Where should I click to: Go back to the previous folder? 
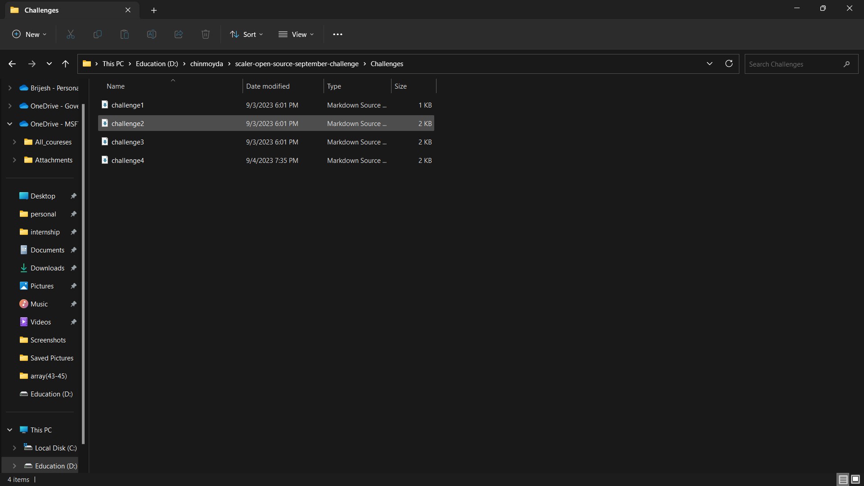12,64
